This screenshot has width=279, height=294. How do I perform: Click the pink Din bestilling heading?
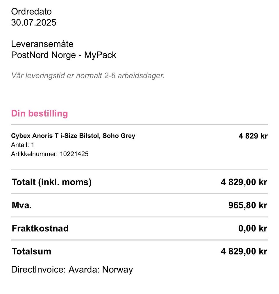click(40, 113)
